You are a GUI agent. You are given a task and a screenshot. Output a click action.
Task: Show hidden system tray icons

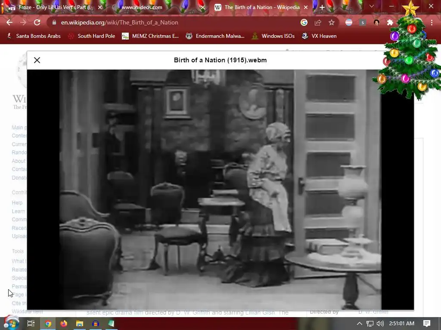tap(360, 324)
